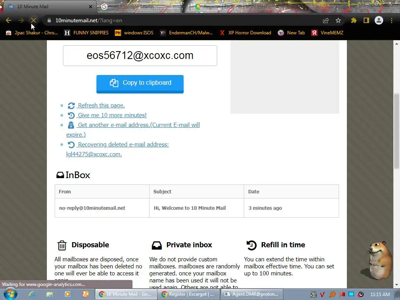400x300 pixels.
Task: Open the 2pac Shakur bookmark
Action: coord(32,33)
